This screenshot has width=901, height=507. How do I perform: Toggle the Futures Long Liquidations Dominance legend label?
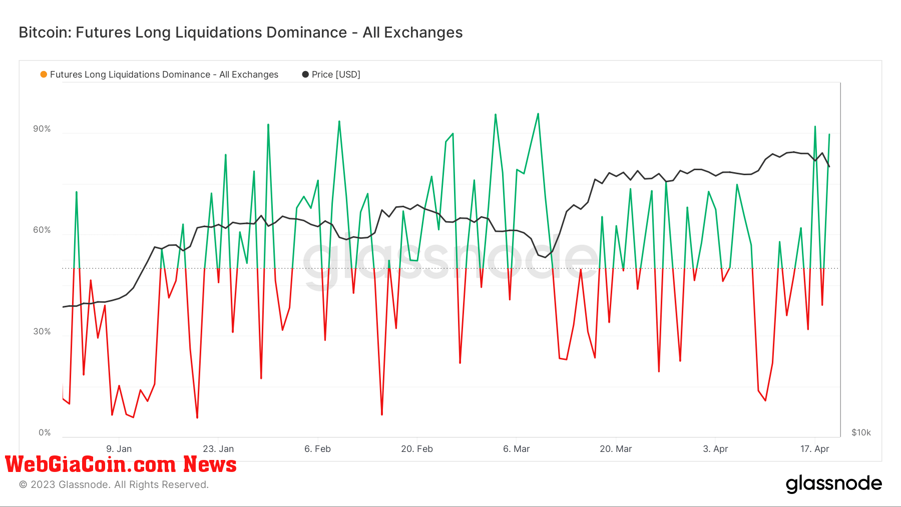click(164, 75)
